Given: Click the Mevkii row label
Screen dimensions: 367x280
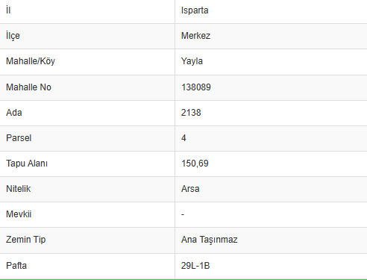Looking at the screenshot, I should [x=19, y=214].
